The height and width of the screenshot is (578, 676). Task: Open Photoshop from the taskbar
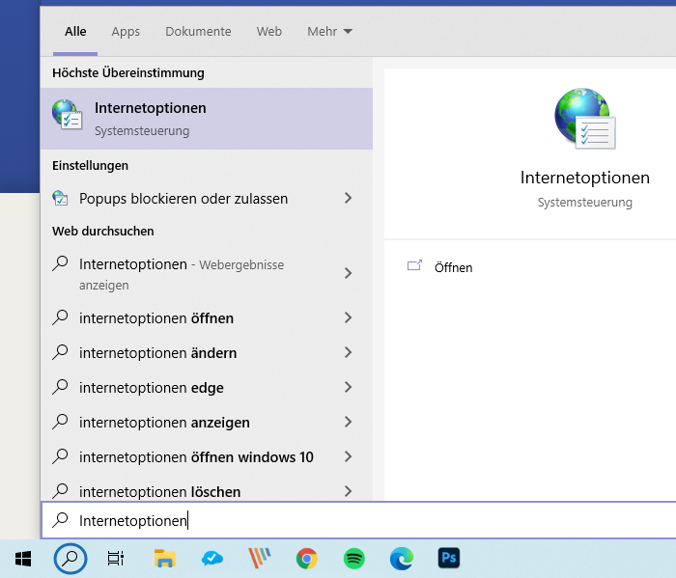[x=449, y=558]
